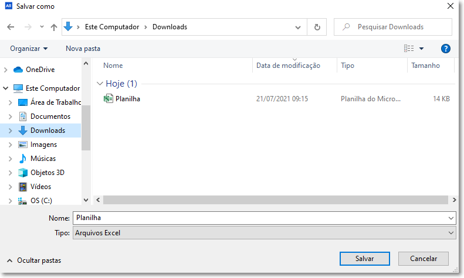Open the recent locations dropdown arrow
This screenshot has height=278, width=464.
point(42,27)
